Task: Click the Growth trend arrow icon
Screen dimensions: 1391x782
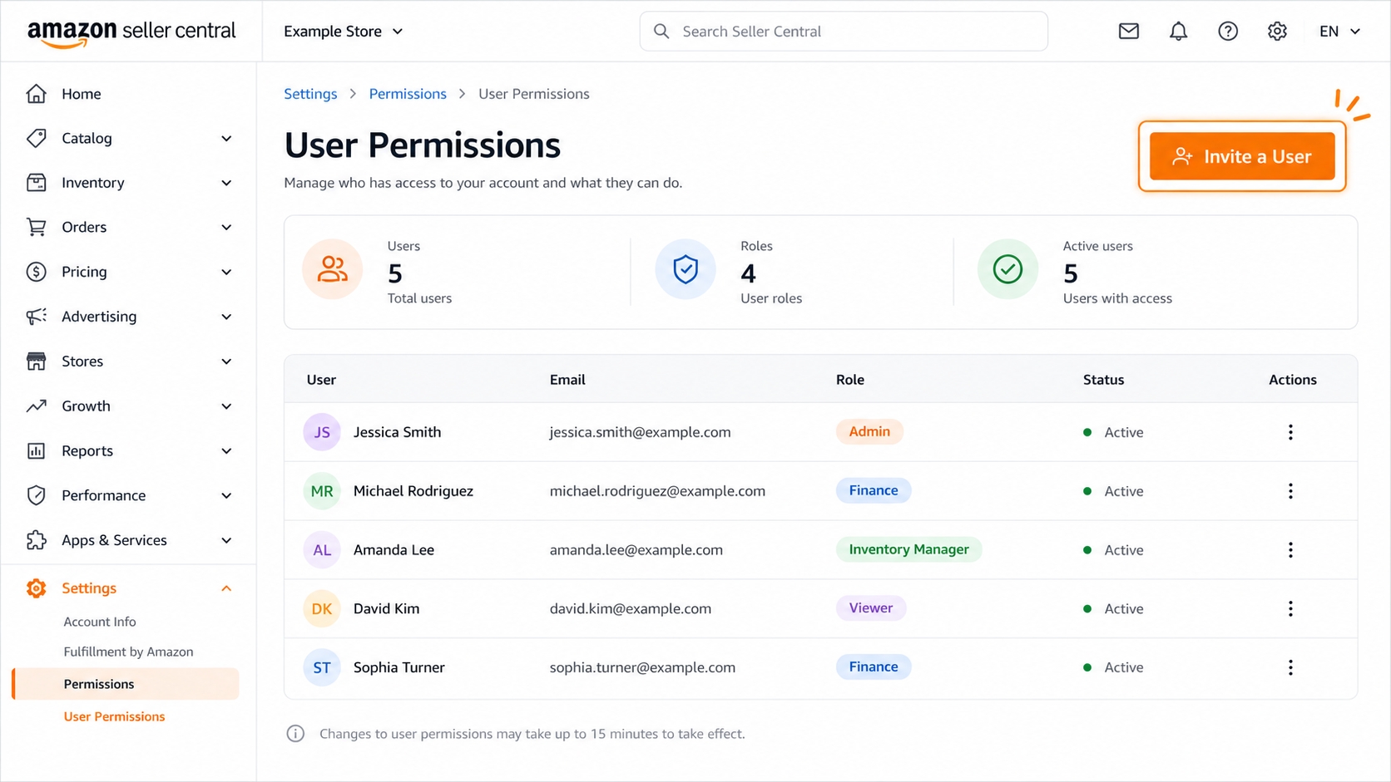Action: coord(36,406)
